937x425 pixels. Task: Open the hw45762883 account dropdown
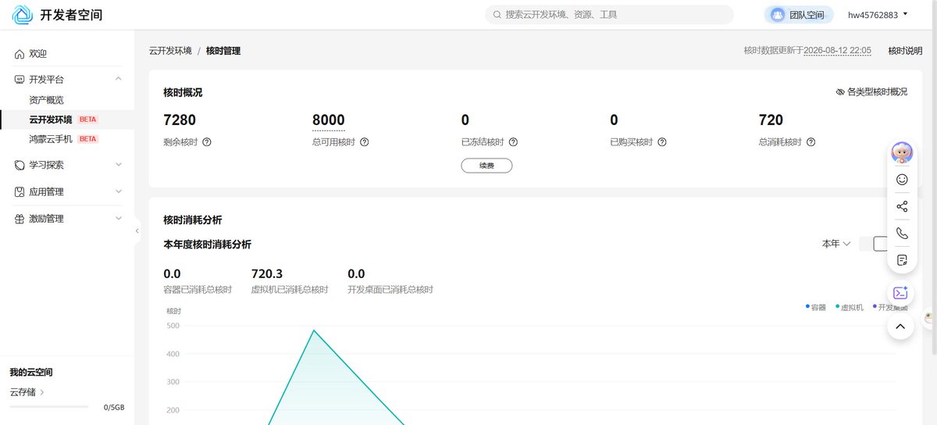point(878,15)
